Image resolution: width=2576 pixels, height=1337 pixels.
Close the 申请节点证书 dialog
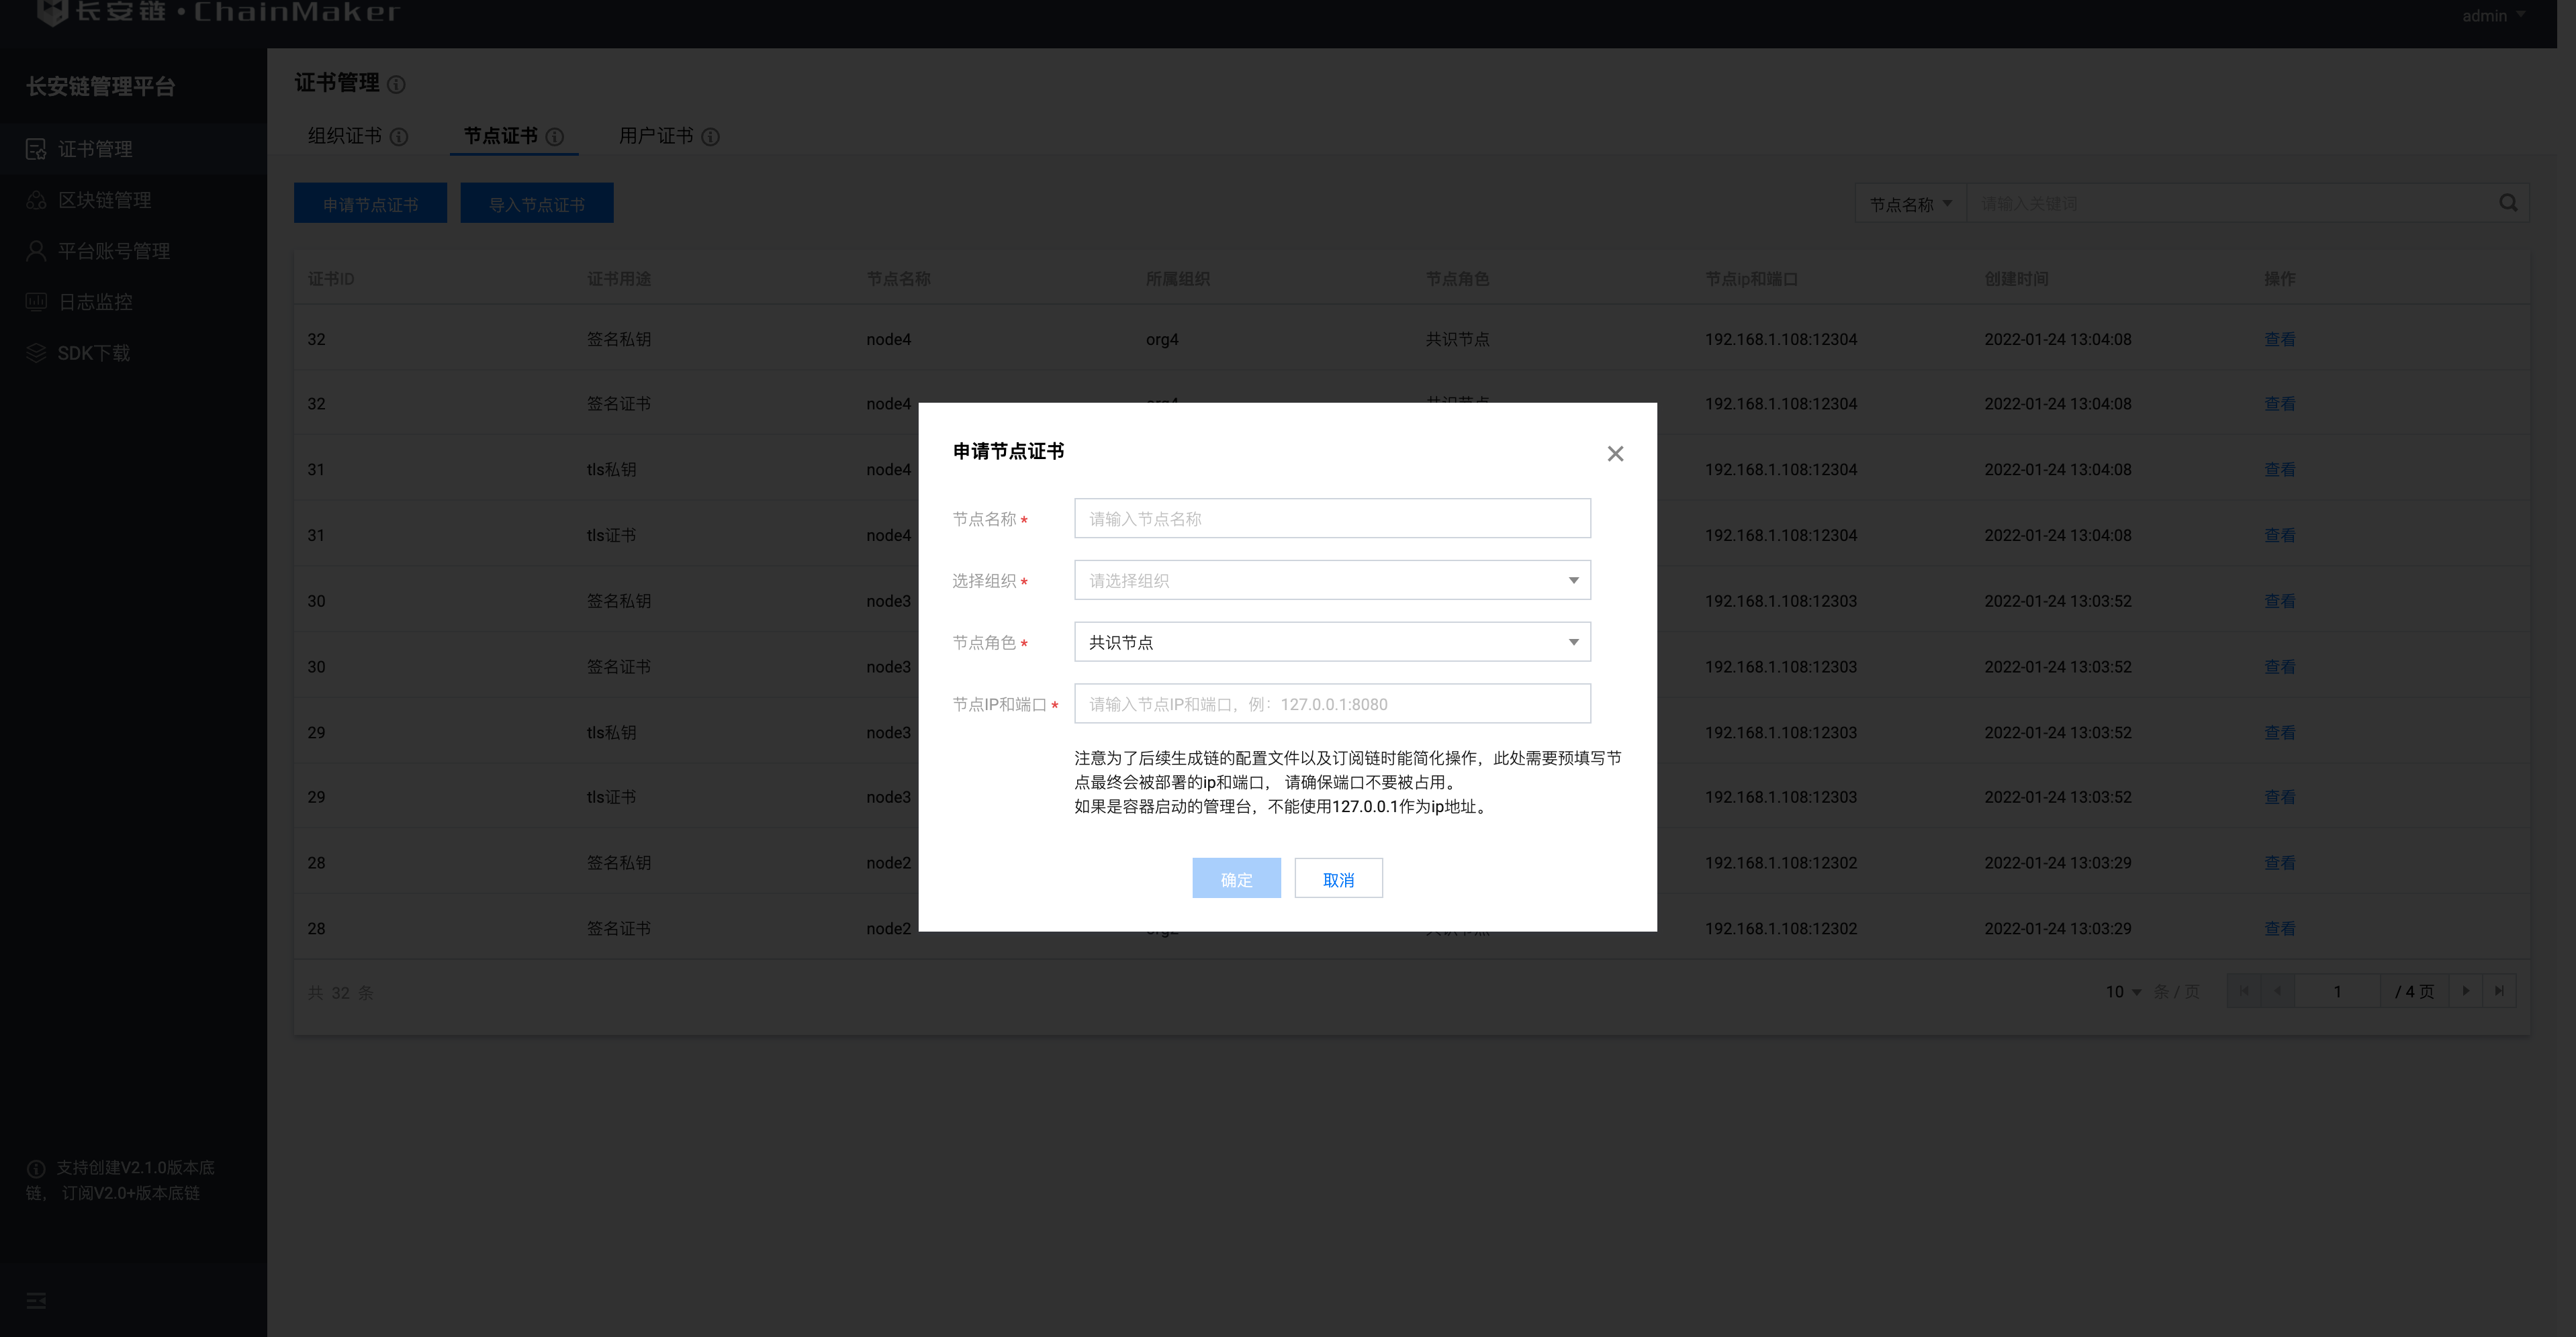click(x=1614, y=454)
